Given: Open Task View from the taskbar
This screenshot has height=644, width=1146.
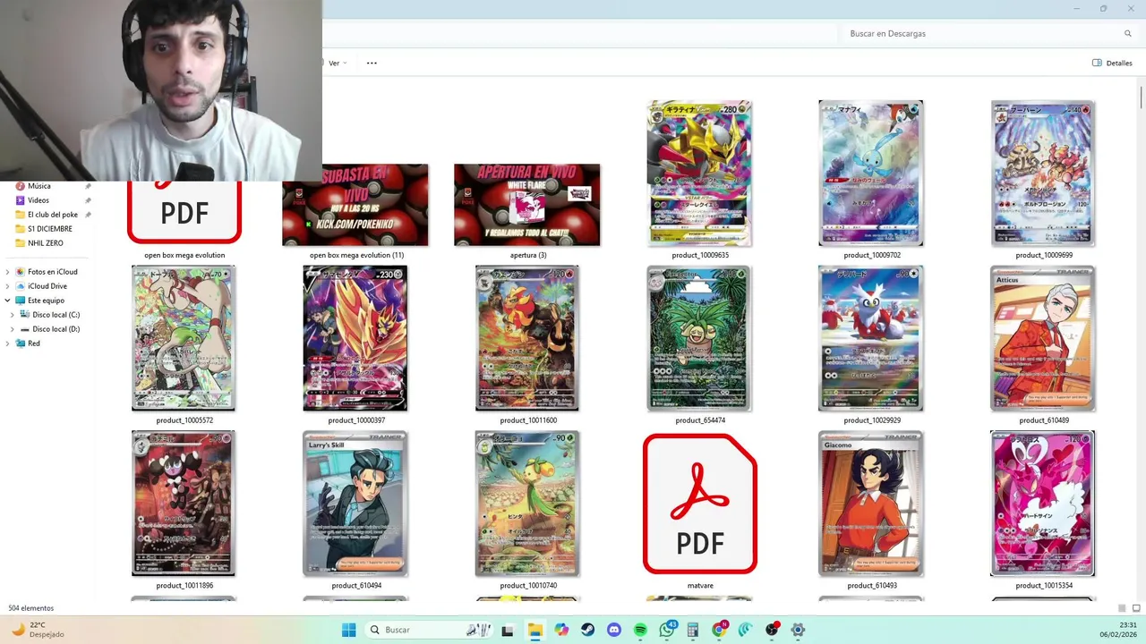Looking at the screenshot, I should tap(508, 630).
